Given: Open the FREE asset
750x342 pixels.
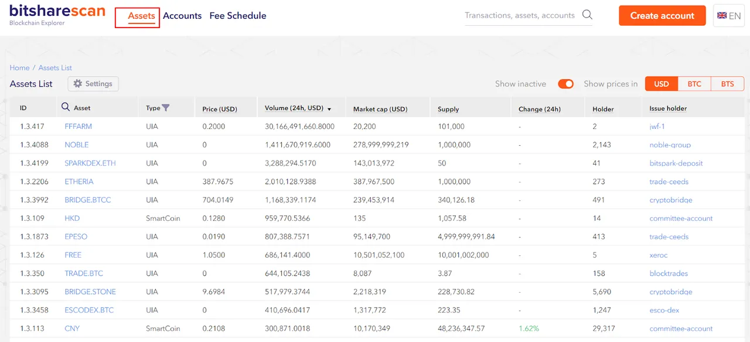Looking at the screenshot, I should [x=73, y=255].
